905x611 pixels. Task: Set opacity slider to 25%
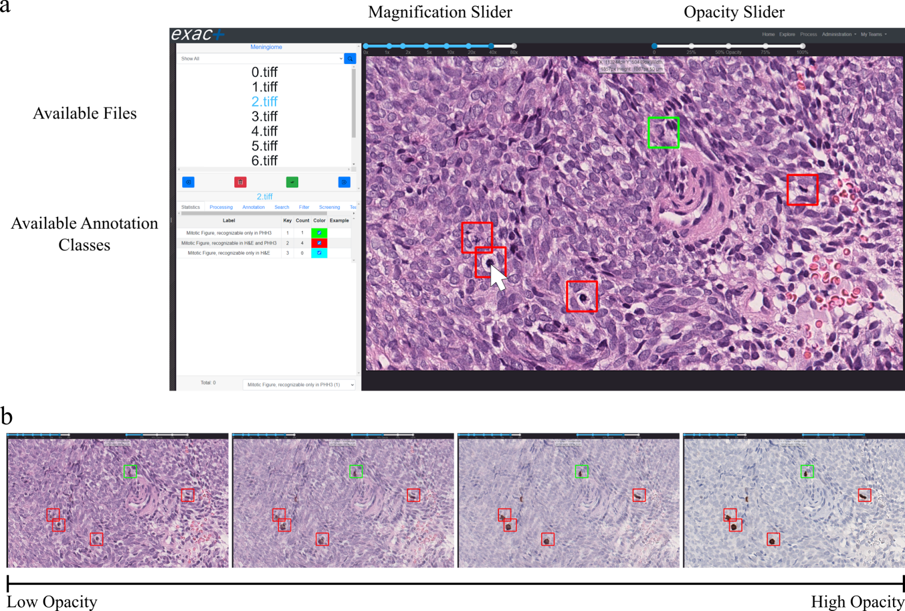coord(691,46)
